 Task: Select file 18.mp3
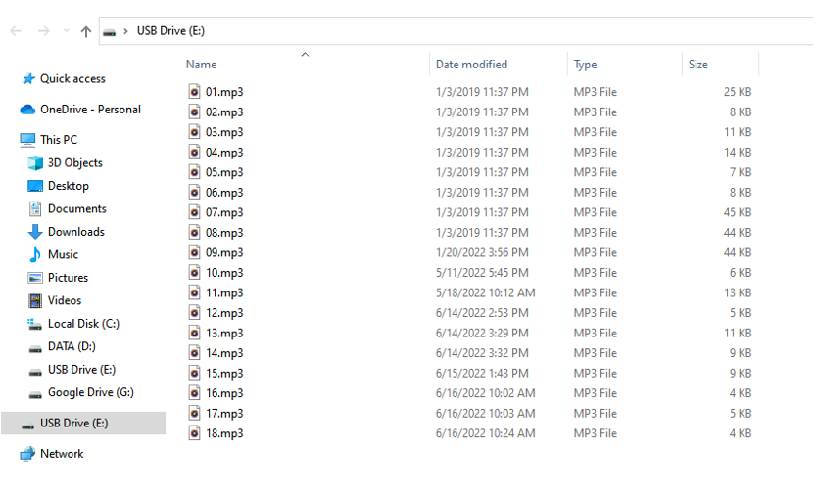[x=223, y=433]
